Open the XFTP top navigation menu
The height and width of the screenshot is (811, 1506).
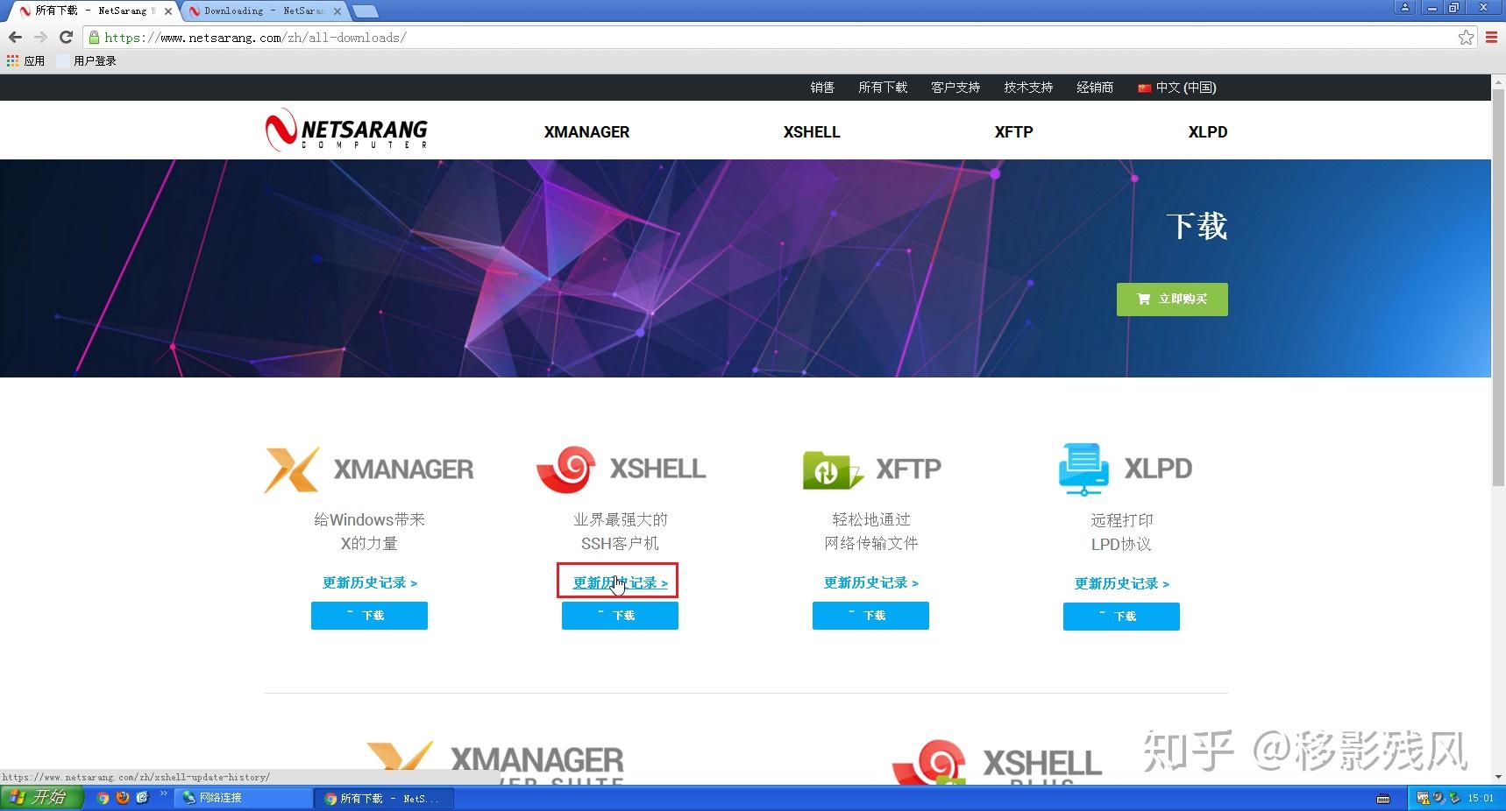point(1013,132)
